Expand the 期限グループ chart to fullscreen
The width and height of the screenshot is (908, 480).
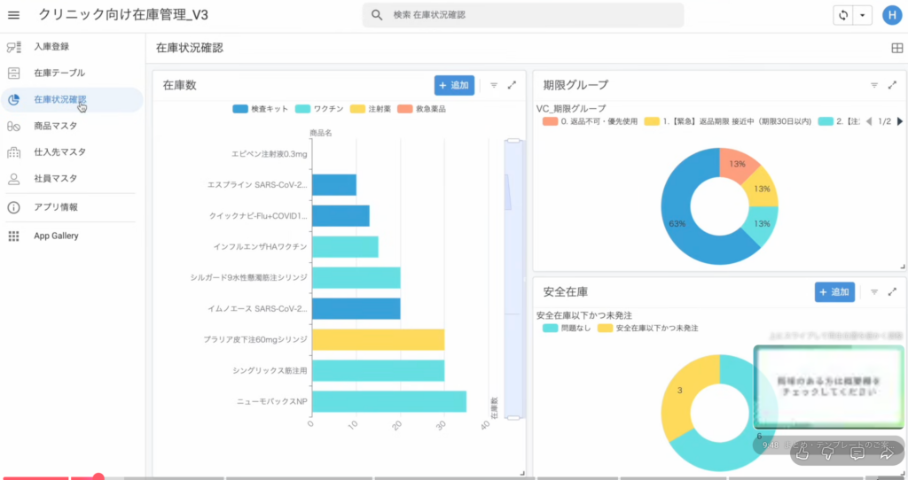coord(892,85)
